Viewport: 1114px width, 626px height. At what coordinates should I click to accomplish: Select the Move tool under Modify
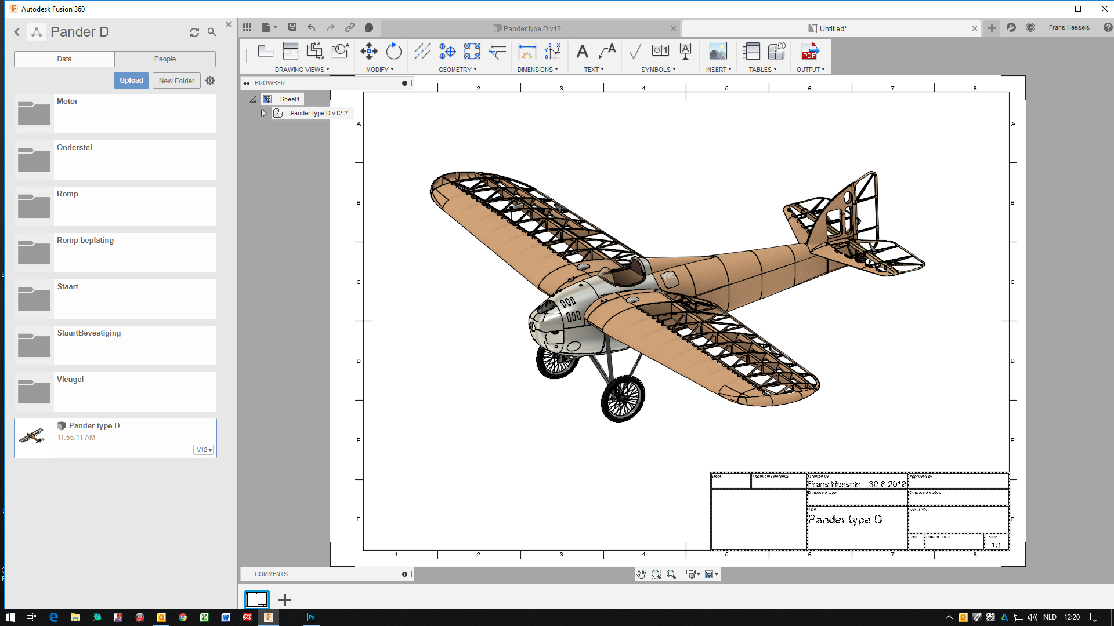click(x=368, y=51)
